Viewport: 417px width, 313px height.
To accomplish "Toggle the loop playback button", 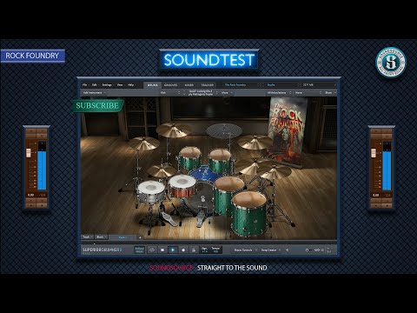I will [x=152, y=250].
